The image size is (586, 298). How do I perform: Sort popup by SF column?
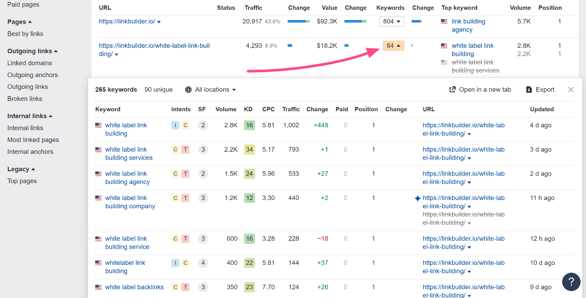tap(202, 109)
